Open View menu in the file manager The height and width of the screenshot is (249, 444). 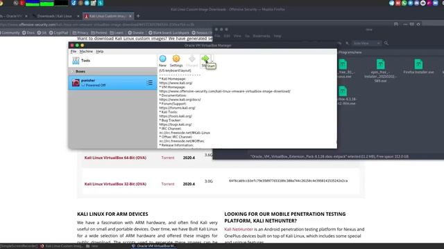237,36
